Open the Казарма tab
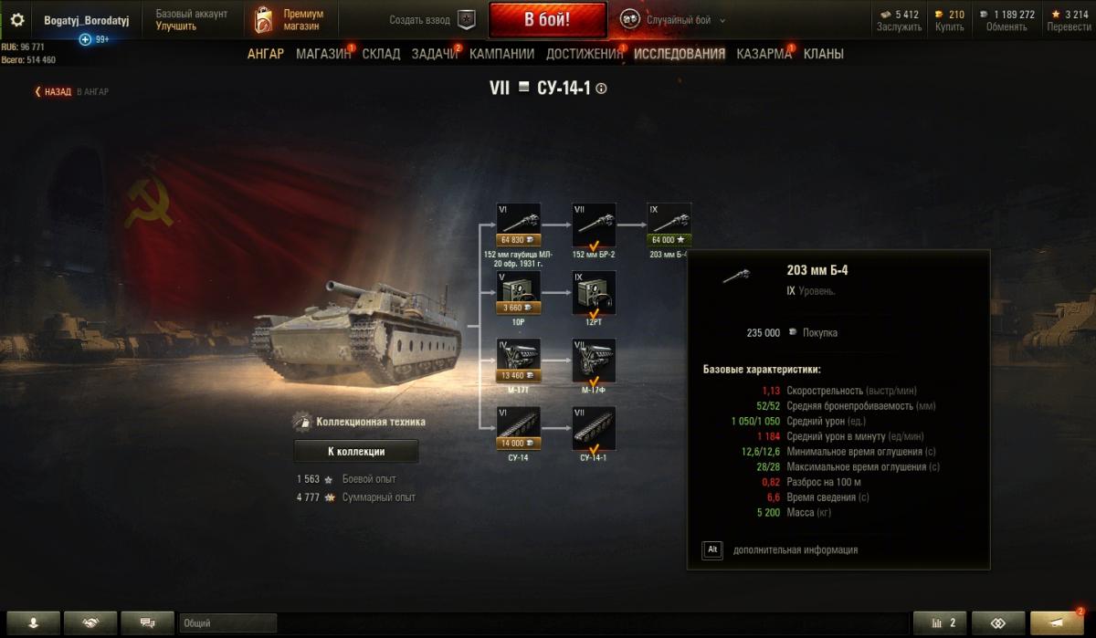The image size is (1096, 638). tap(764, 54)
